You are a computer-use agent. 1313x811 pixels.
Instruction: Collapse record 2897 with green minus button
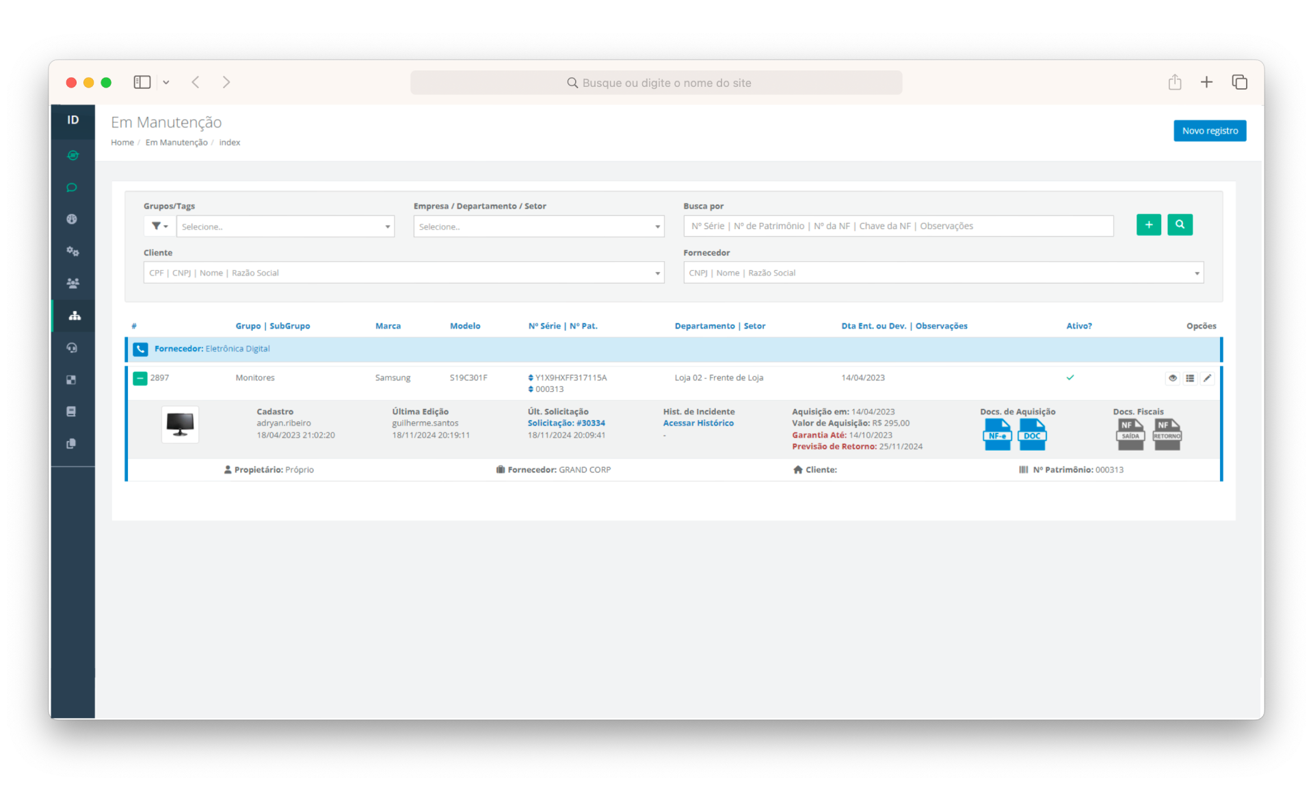click(140, 378)
